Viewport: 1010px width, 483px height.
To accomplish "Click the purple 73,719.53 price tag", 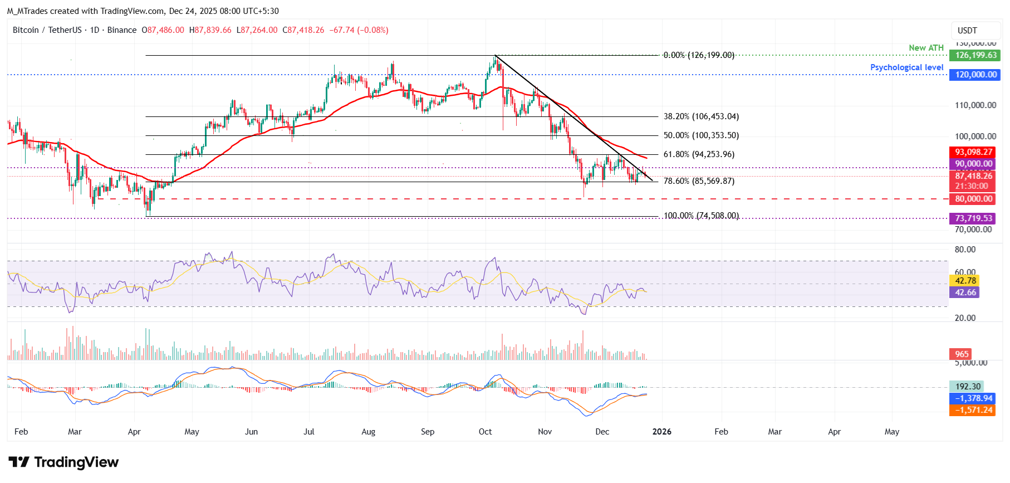I will click(973, 218).
